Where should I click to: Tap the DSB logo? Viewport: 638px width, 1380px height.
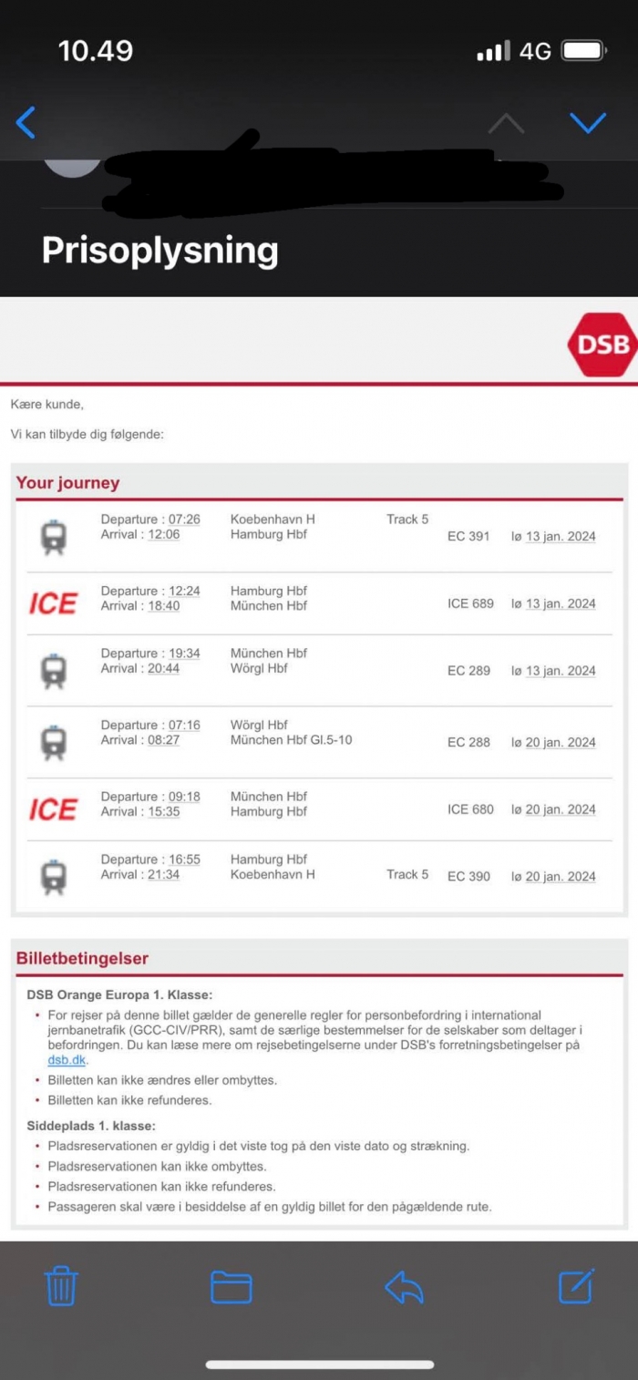[601, 345]
